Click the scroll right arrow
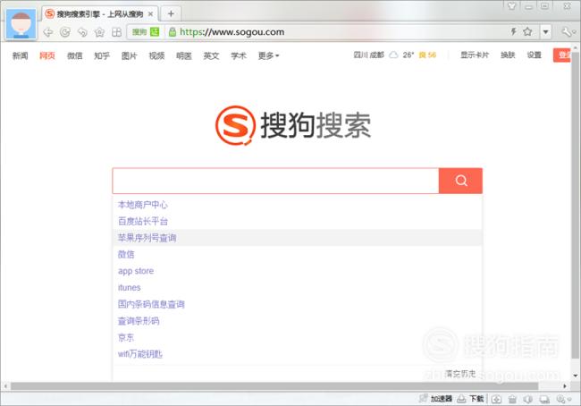Image resolution: width=581 pixels, height=406 pixels. [565, 386]
